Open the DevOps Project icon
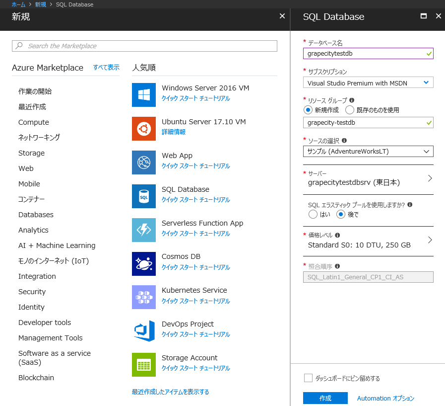445x406 pixels. pos(143,331)
